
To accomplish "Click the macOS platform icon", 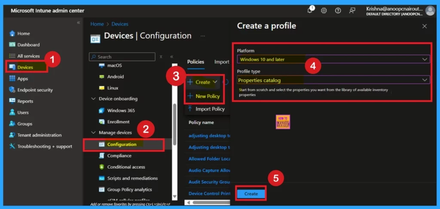I will 101,66.
